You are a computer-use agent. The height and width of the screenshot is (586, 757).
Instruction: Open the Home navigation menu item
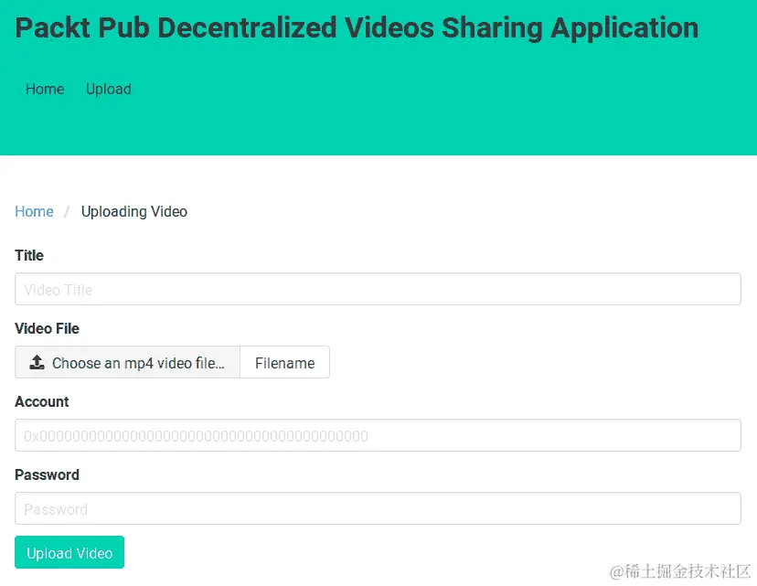(x=45, y=90)
